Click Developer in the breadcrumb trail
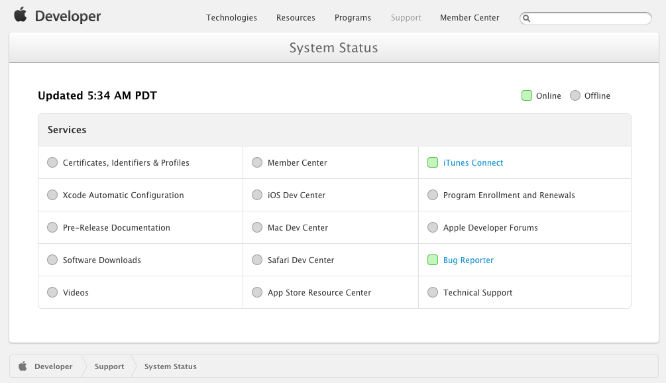This screenshot has width=666, height=383. pyautogui.click(x=54, y=366)
